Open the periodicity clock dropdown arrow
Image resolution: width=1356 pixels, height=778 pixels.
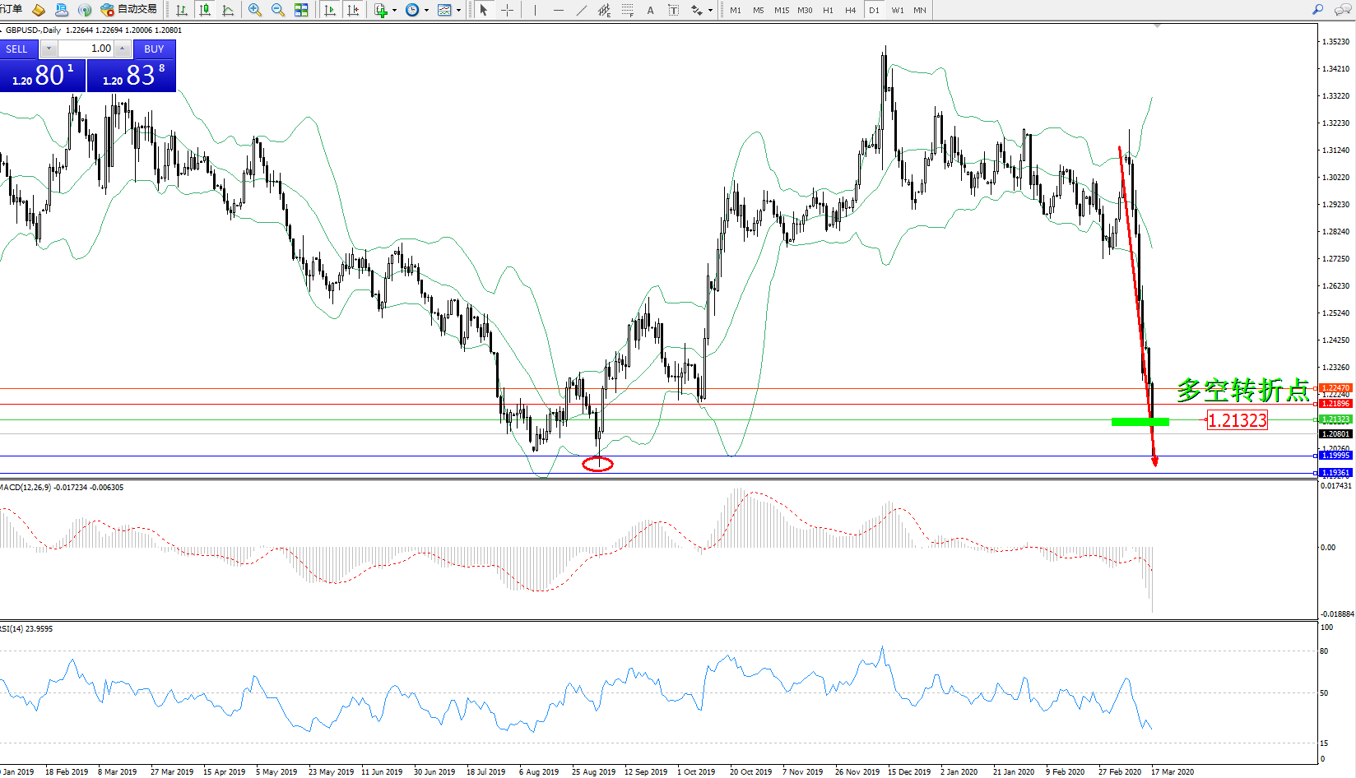pyautogui.click(x=426, y=11)
